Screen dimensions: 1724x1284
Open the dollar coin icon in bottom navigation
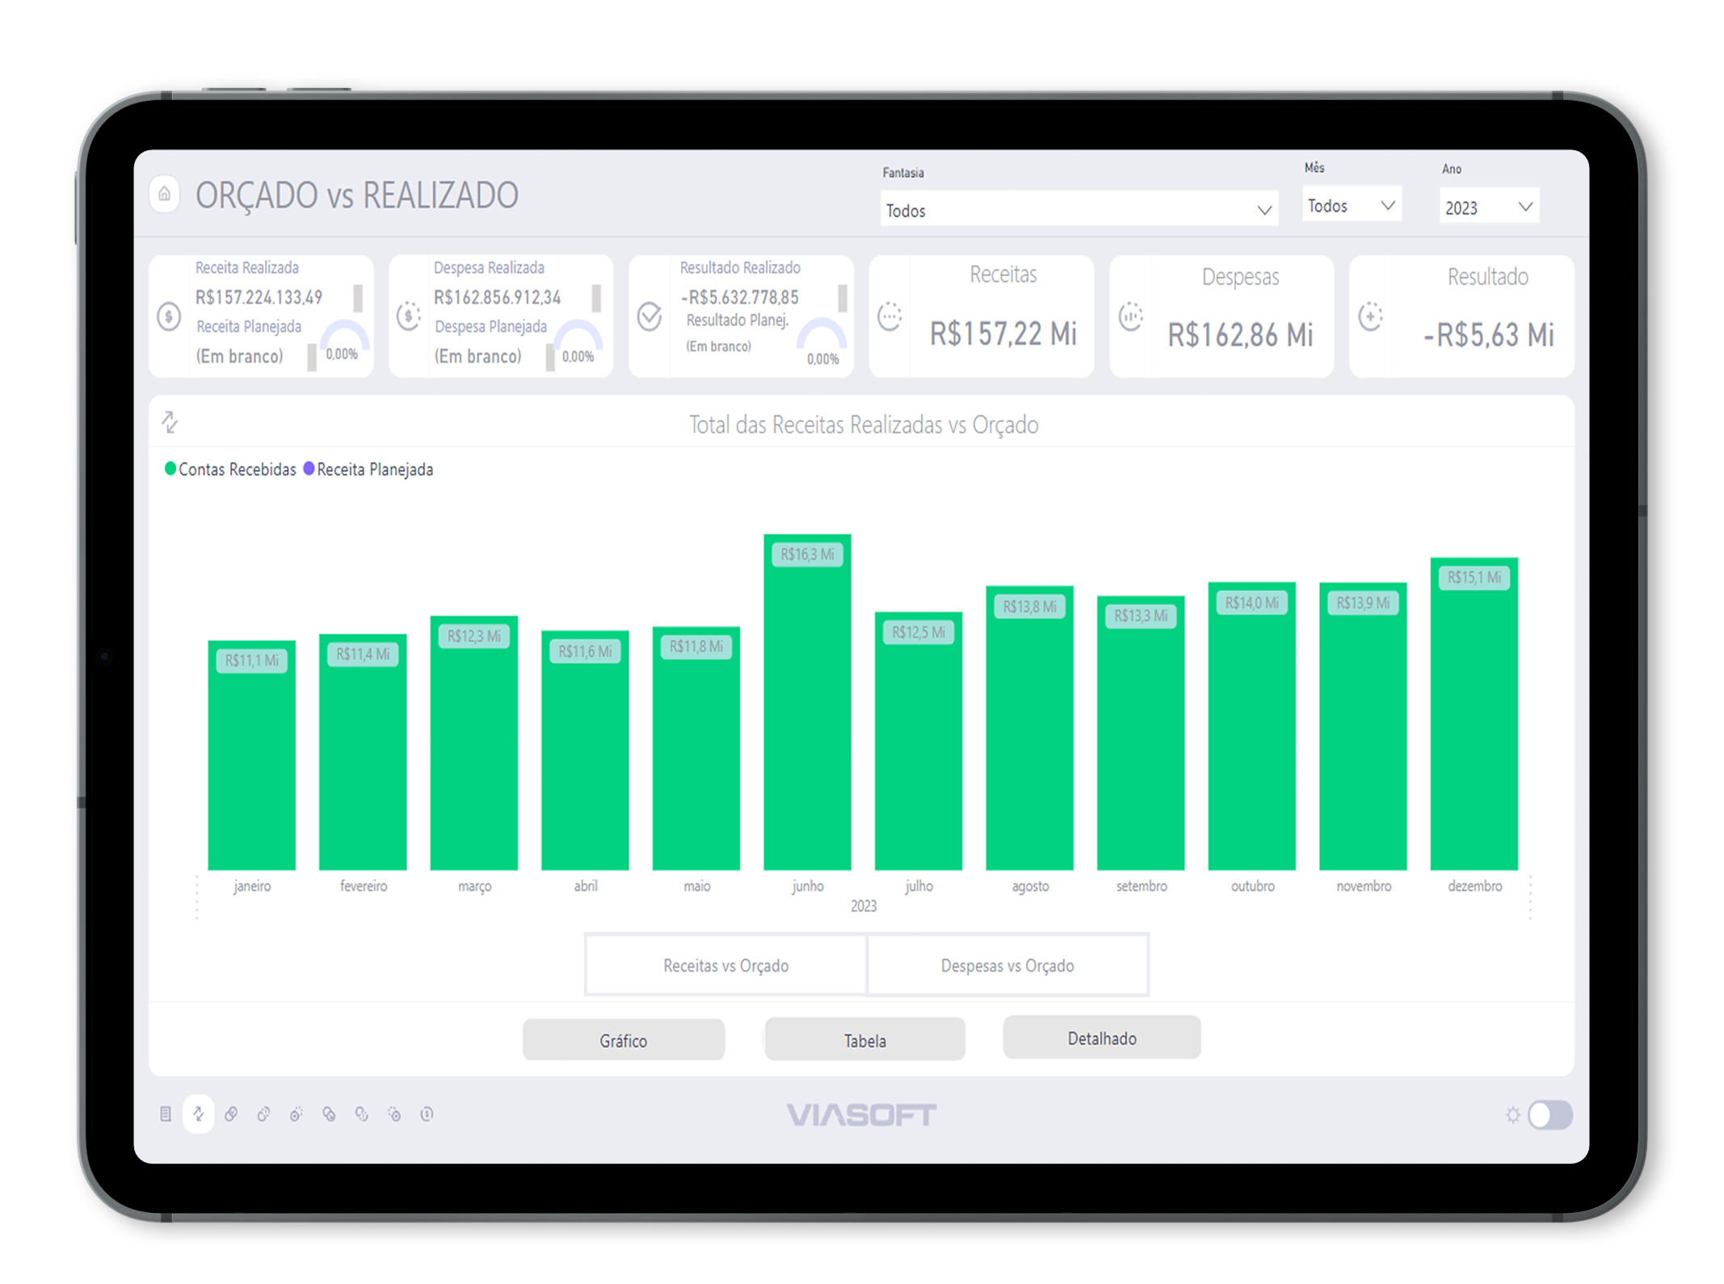(x=427, y=1114)
